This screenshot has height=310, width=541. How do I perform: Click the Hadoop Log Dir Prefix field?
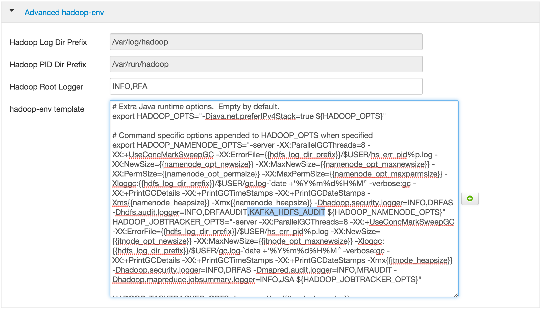(x=266, y=42)
